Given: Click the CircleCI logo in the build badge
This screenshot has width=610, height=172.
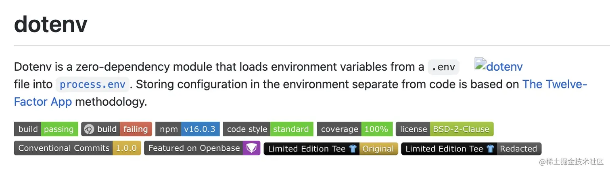Looking at the screenshot, I should (x=89, y=129).
